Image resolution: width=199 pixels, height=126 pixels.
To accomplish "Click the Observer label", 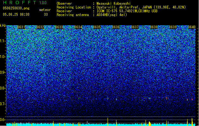I will tap(64, 3).
